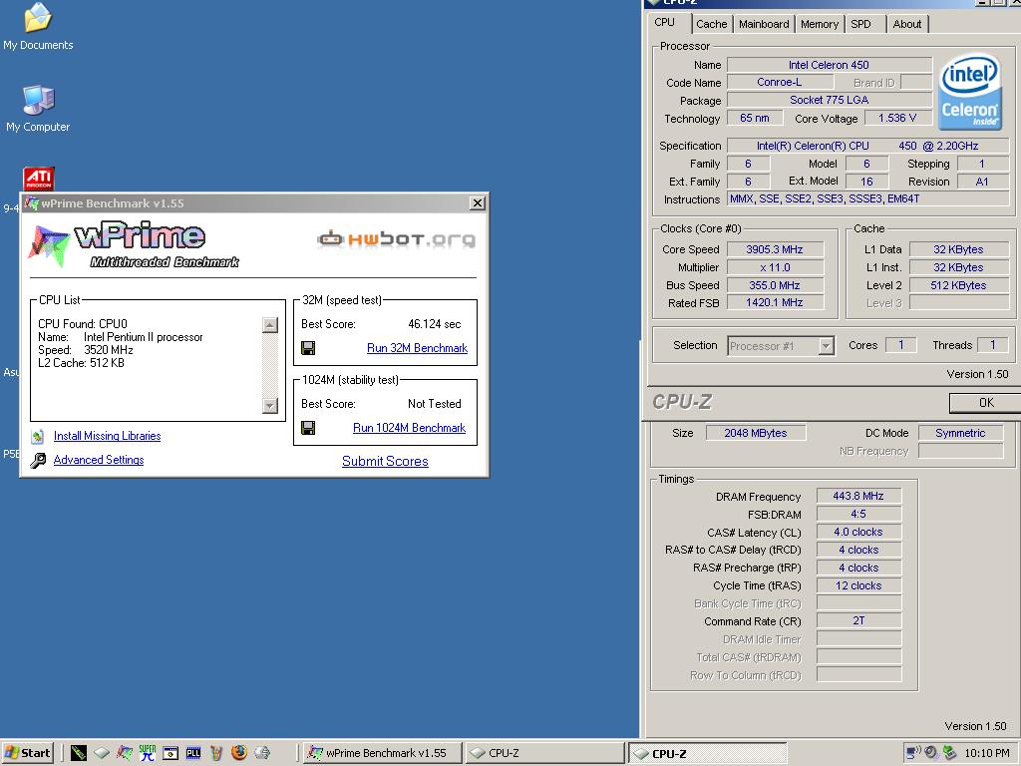Click the floppy icon beside Run 32M Benchmark
This screenshot has width=1021, height=766.
click(x=308, y=348)
